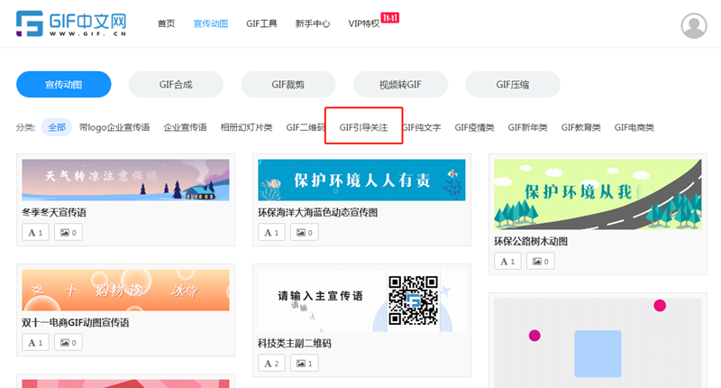Switch to the 视频转GIF tab
The height and width of the screenshot is (388, 721).
click(400, 84)
